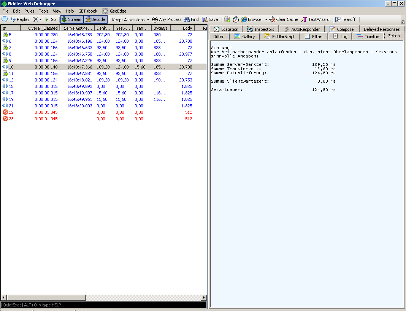Click the timer stopwatch icon
The width and height of the screenshot is (406, 311).
tap(236, 19)
